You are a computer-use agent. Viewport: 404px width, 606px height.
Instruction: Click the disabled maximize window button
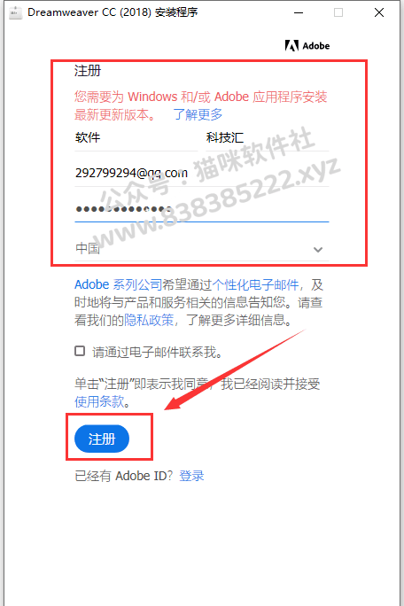(338, 12)
